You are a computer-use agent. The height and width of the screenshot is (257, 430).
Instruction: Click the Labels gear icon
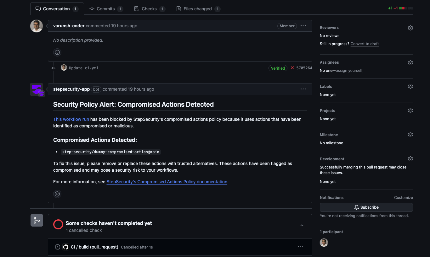click(x=410, y=86)
